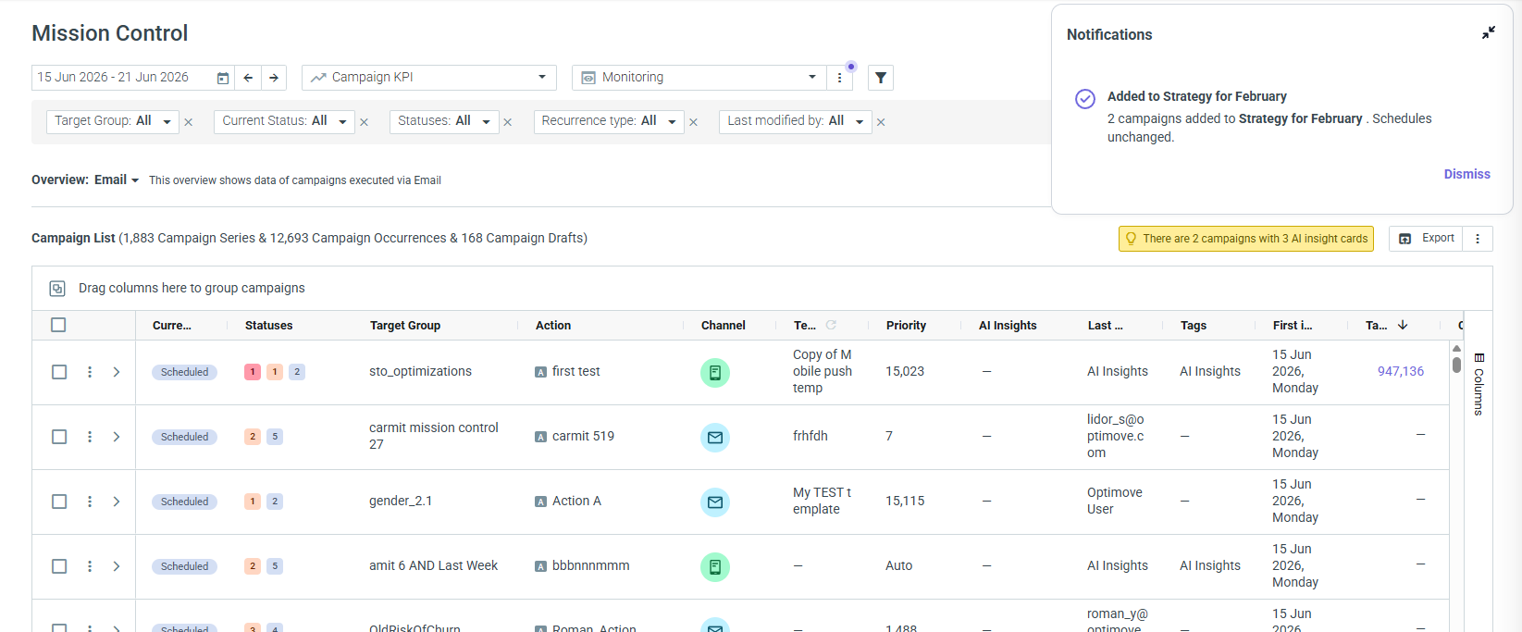Open the Monitoring view options kebab menu
Screen dimensions: 1522x632
839,78
